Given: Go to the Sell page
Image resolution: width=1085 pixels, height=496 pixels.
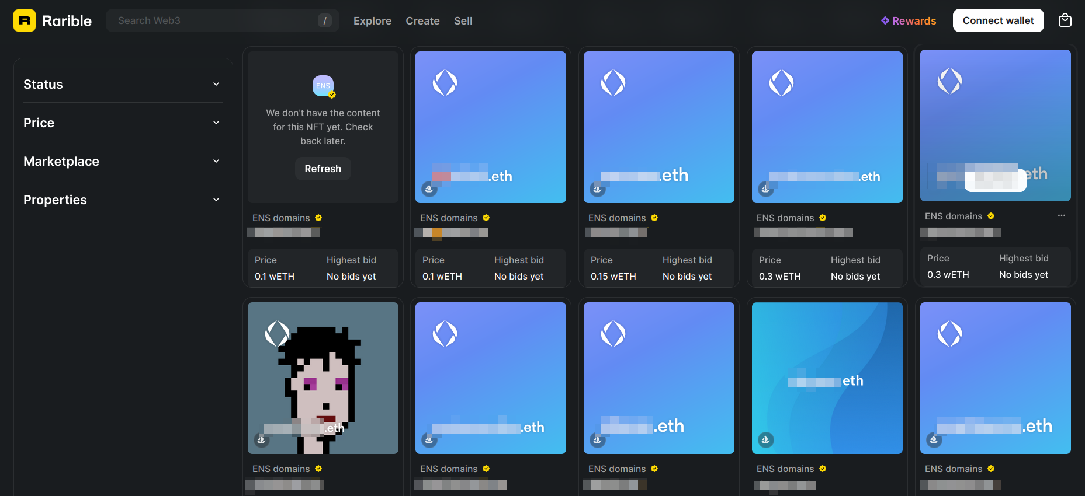Looking at the screenshot, I should click(x=463, y=20).
